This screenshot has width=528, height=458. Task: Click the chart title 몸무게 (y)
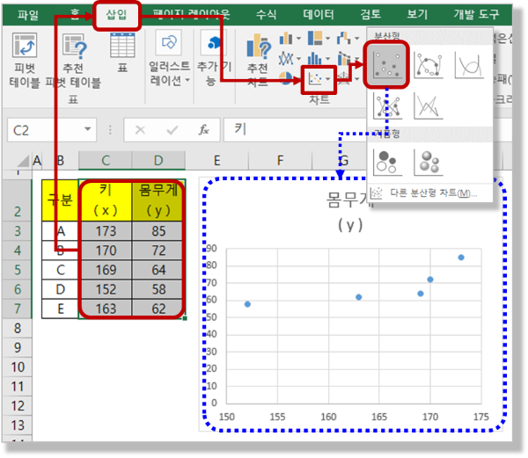coord(350,212)
